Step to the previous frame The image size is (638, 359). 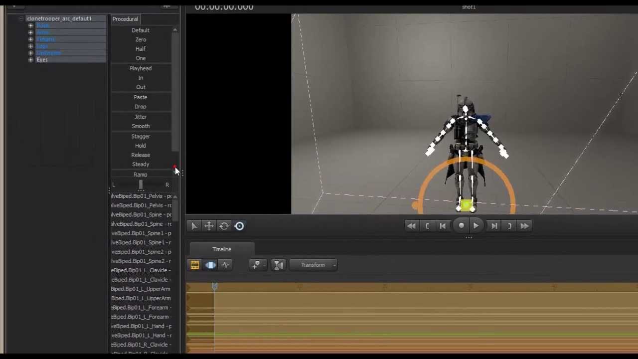(x=443, y=226)
